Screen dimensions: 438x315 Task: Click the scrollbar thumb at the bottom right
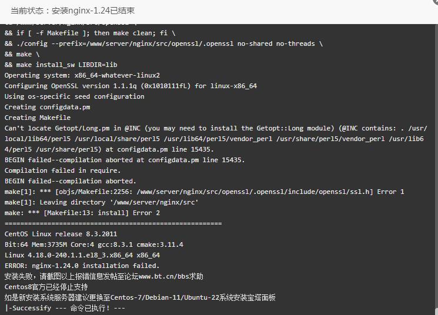point(436,311)
